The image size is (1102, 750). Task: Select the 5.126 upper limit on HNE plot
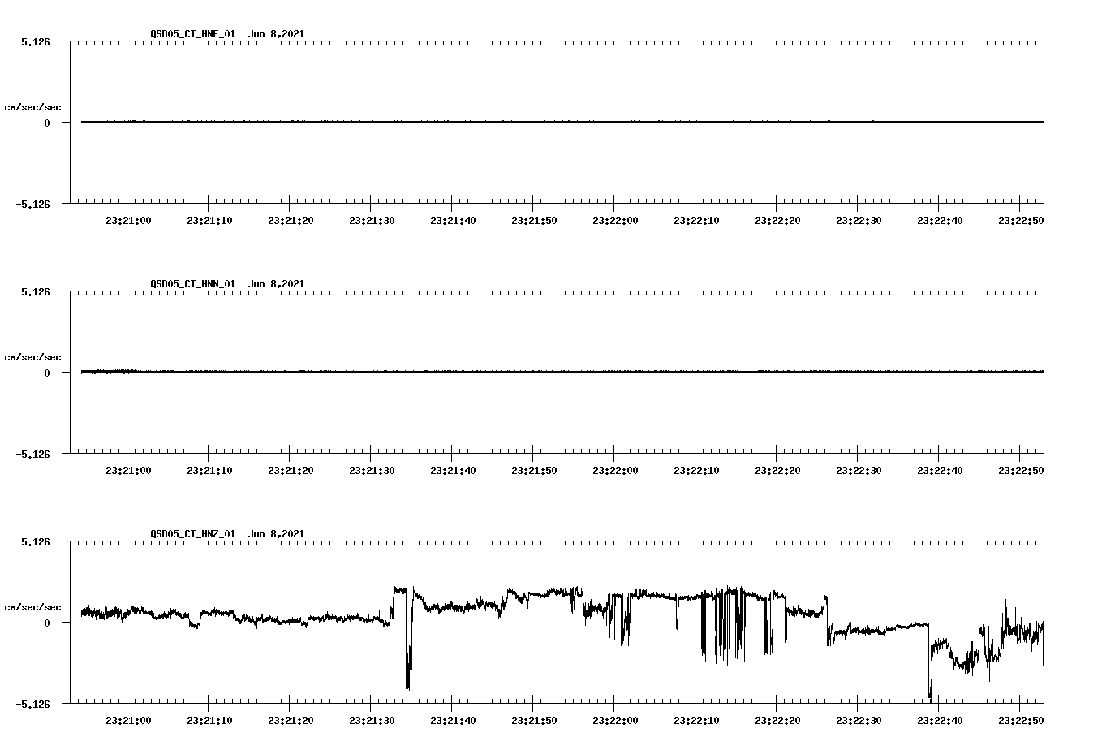point(36,41)
